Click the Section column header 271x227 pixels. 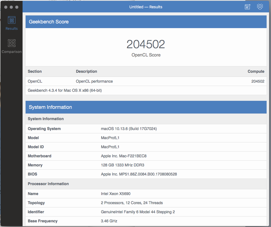pos(35,71)
